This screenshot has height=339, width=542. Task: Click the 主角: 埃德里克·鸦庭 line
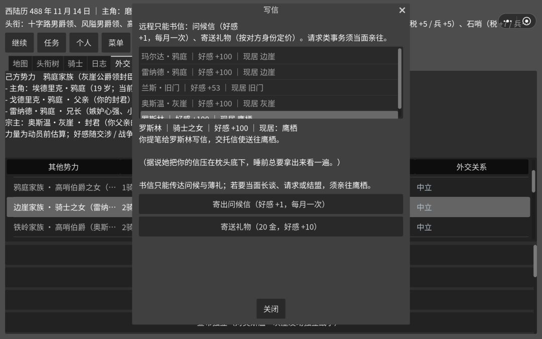[x=68, y=88]
